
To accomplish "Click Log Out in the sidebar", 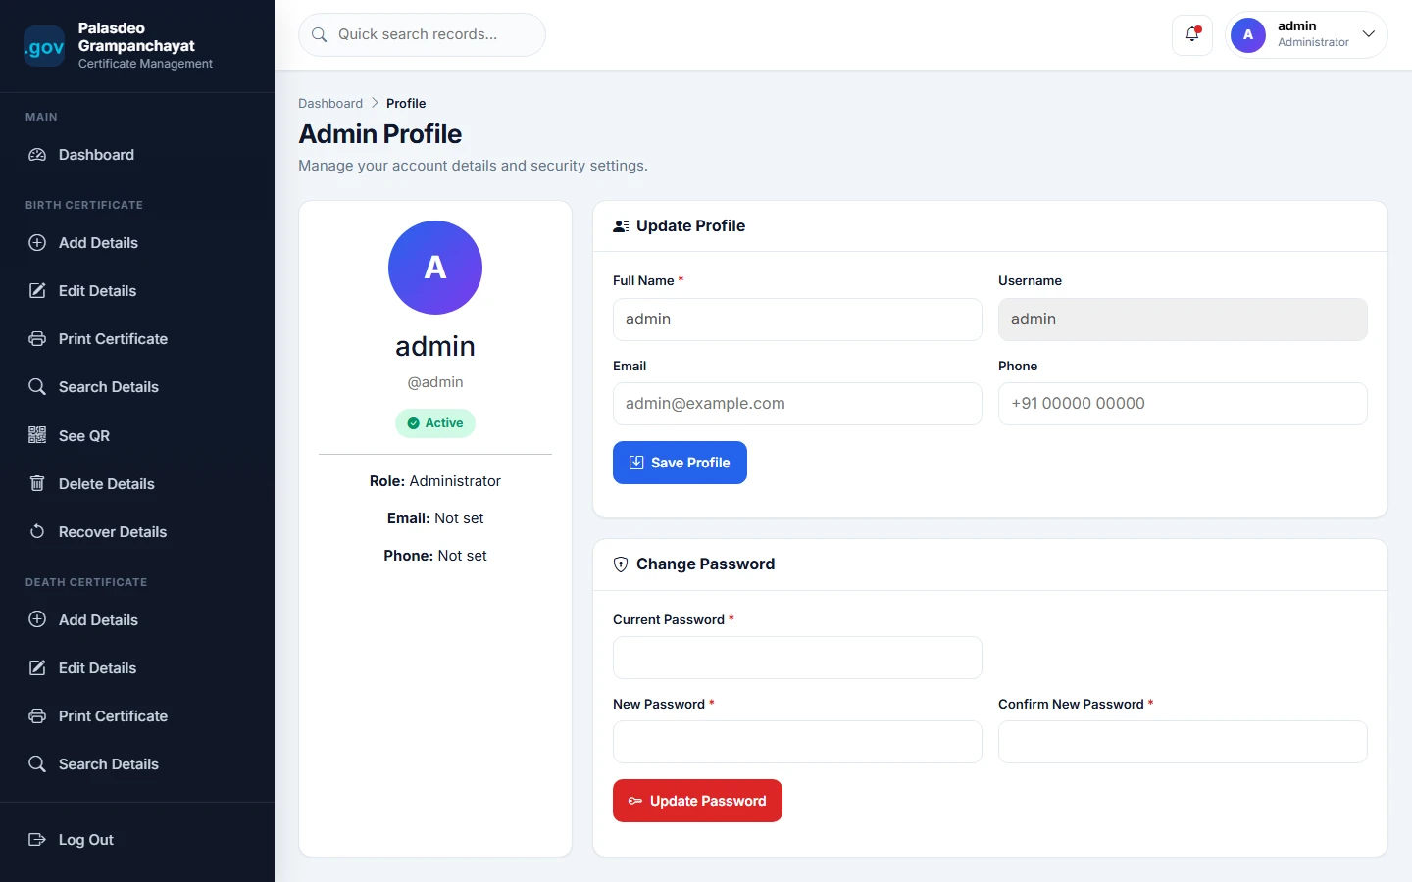I will [137, 840].
